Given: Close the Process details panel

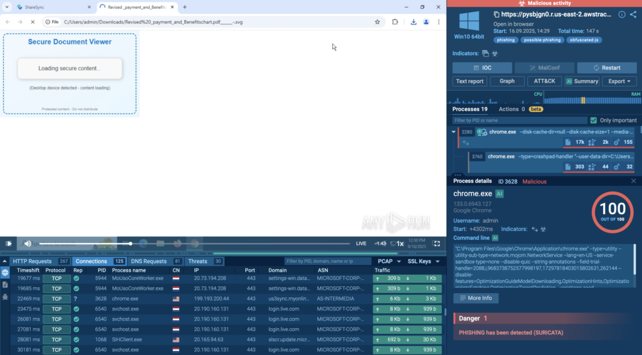Looking at the screenshot, I should 633,181.
